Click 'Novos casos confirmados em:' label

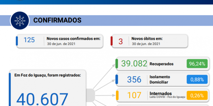[74, 38]
